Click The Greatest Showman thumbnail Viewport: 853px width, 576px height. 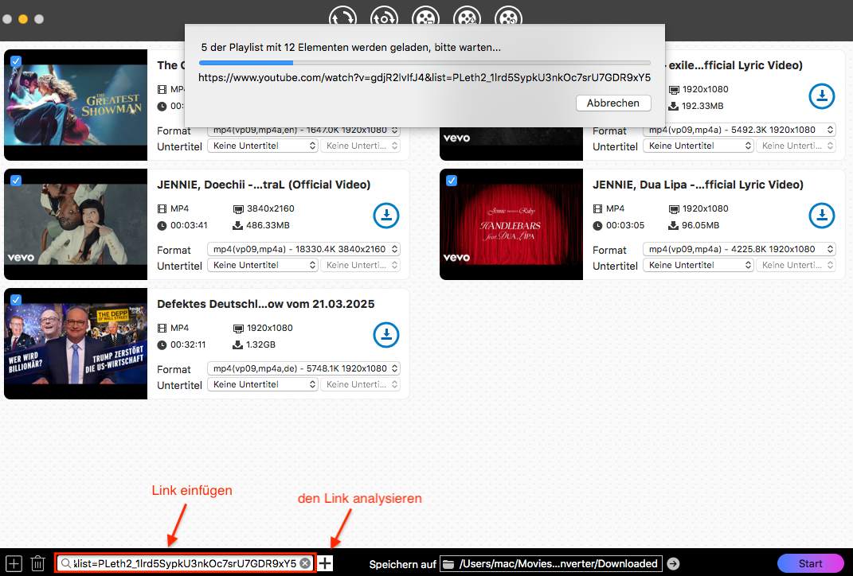[x=76, y=105]
